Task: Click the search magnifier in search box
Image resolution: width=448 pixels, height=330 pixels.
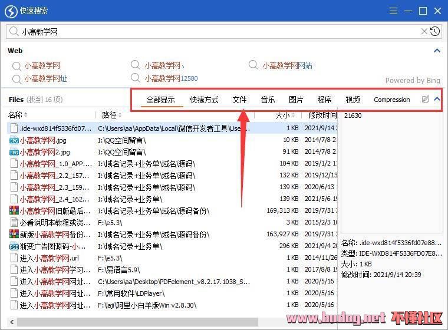Action: coord(14,31)
